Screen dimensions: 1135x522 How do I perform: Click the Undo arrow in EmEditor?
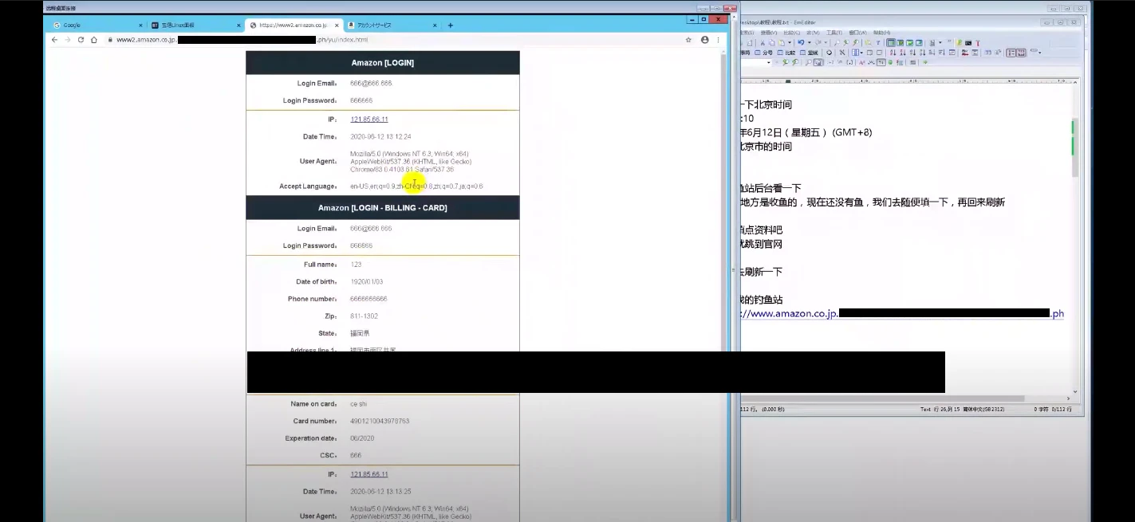tap(801, 42)
